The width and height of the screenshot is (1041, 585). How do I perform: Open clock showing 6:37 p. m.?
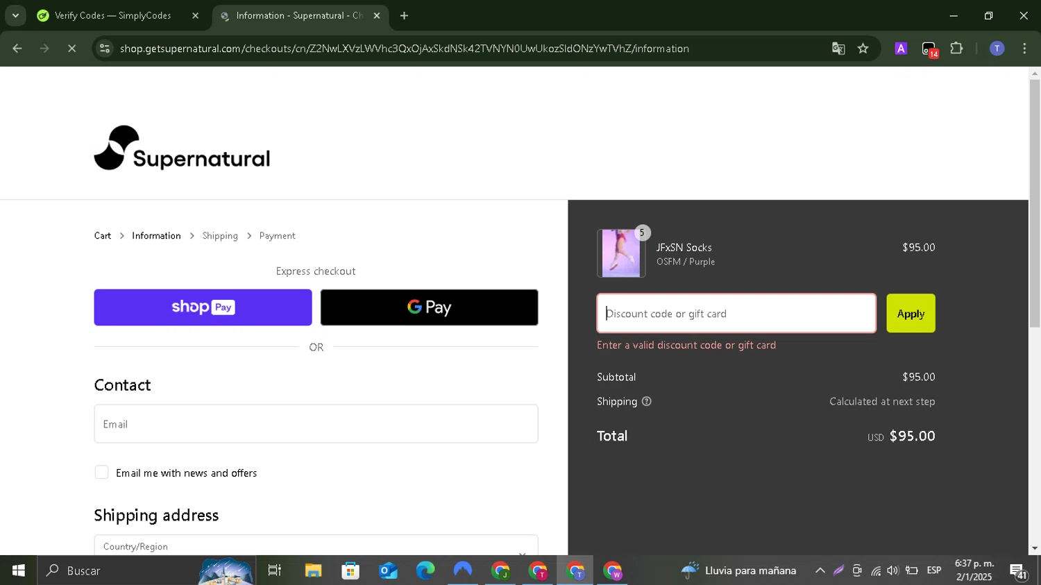coord(974,570)
